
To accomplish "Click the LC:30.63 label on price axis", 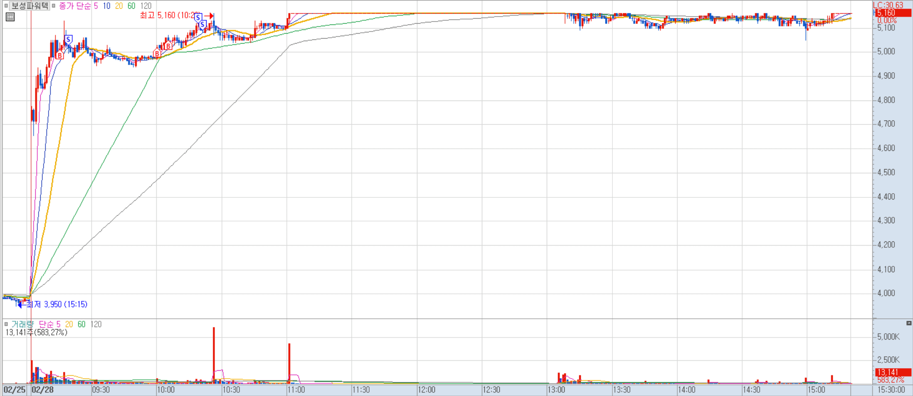I will [x=888, y=5].
